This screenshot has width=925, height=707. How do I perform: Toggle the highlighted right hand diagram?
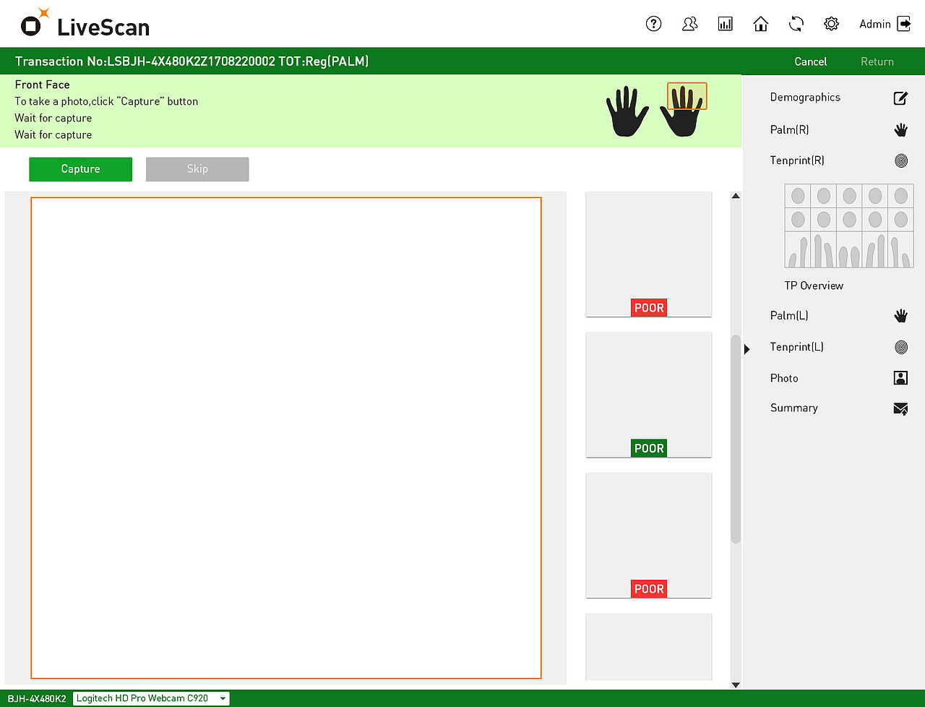685,96
